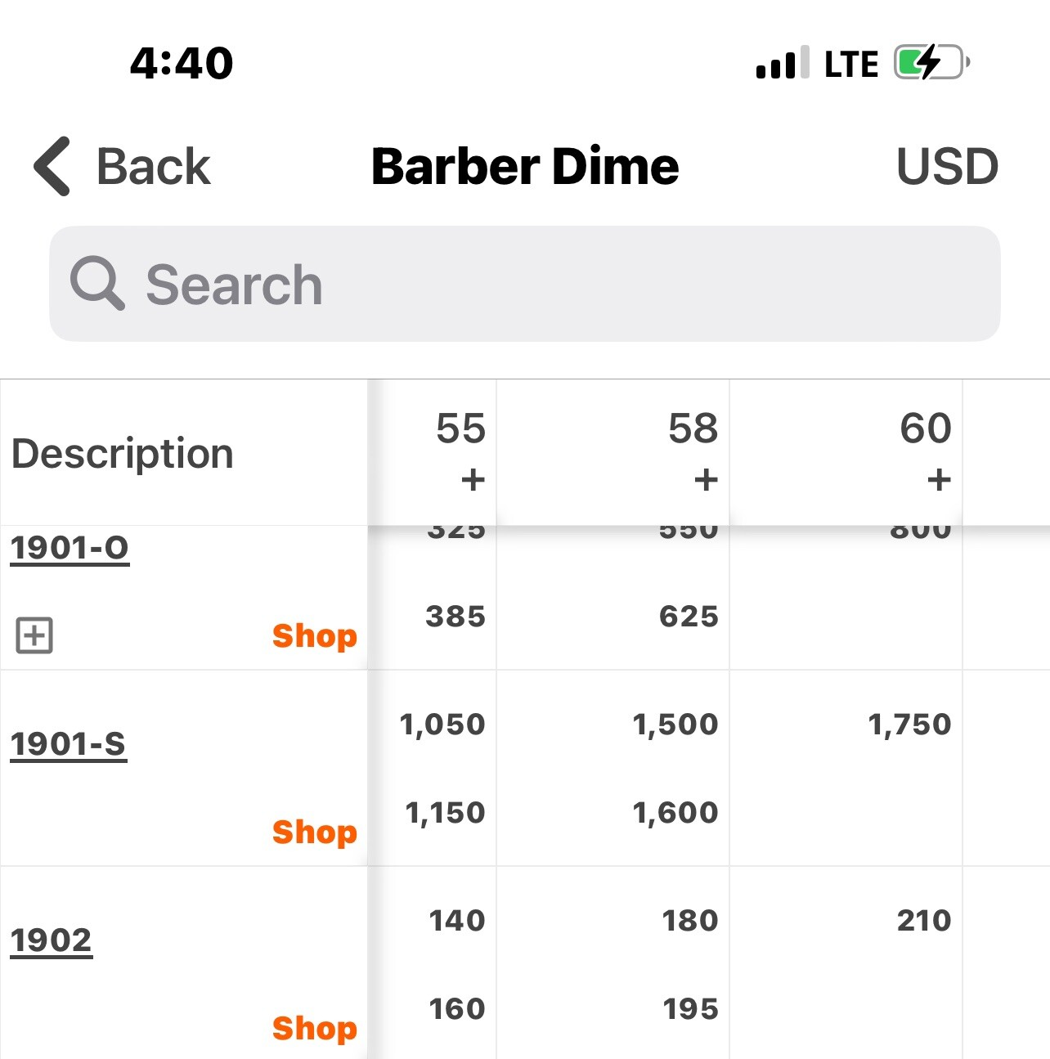Type in the Search field
This screenshot has width=1050, height=1059.
click(523, 284)
